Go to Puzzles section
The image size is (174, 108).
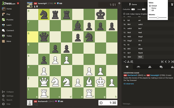click(x=8, y=20)
